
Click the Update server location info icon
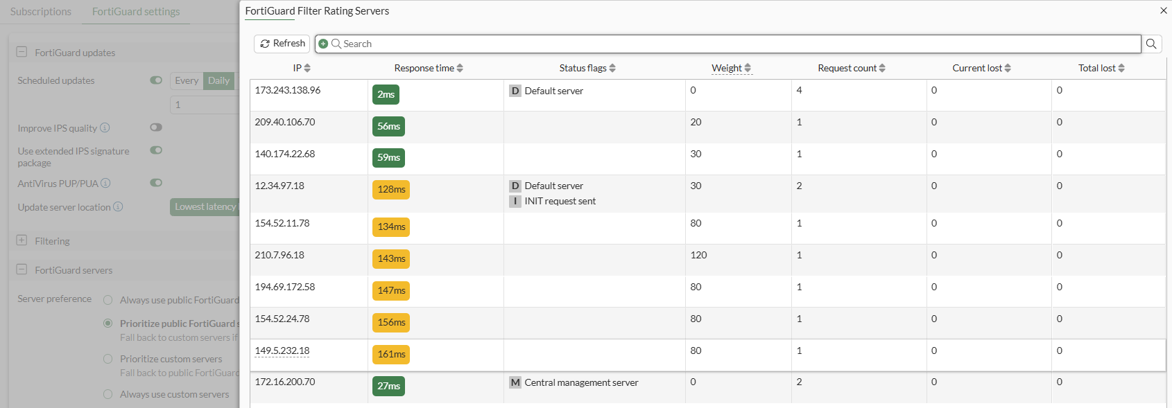(118, 206)
